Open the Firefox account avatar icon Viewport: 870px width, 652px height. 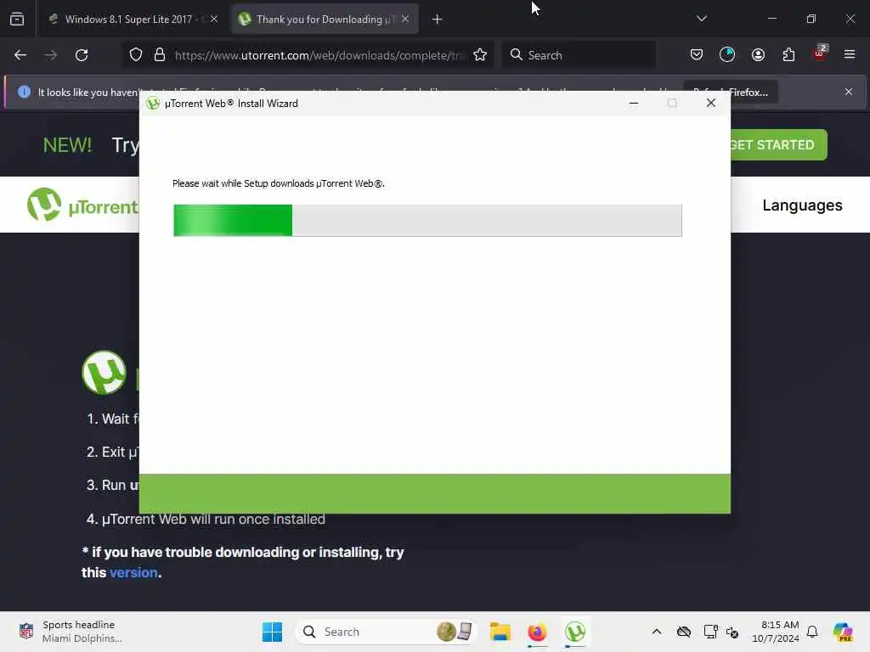pyautogui.click(x=758, y=54)
